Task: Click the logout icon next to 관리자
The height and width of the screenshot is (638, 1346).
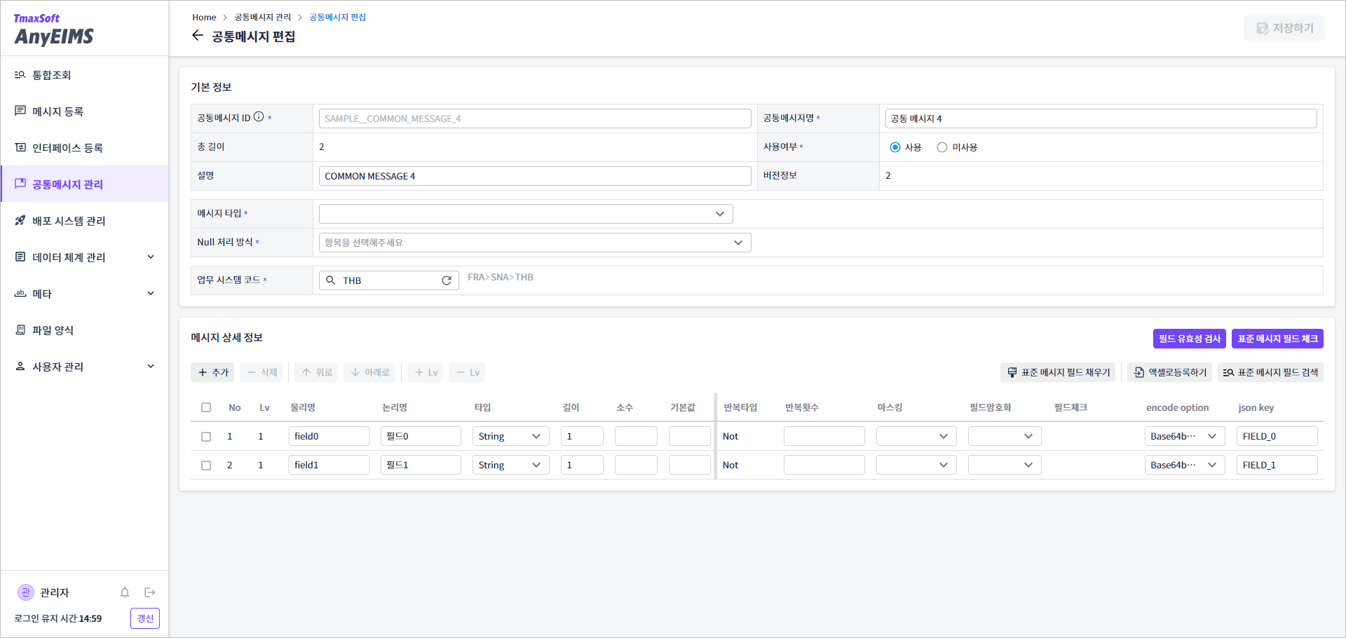Action: tap(149, 592)
